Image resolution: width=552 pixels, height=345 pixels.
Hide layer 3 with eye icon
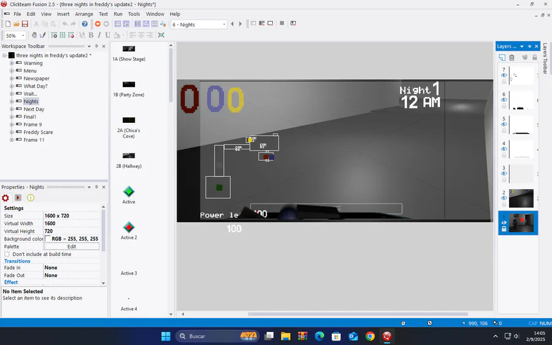point(504,173)
